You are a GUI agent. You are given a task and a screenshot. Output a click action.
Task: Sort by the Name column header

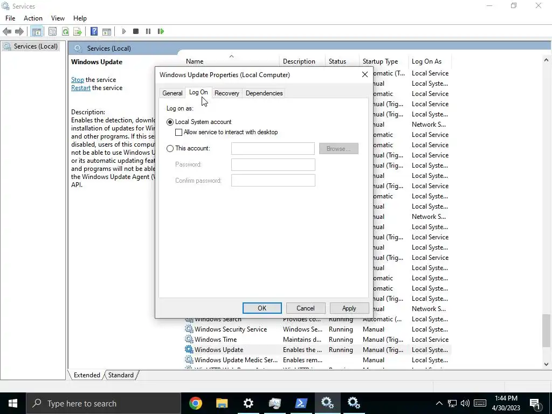(232, 61)
